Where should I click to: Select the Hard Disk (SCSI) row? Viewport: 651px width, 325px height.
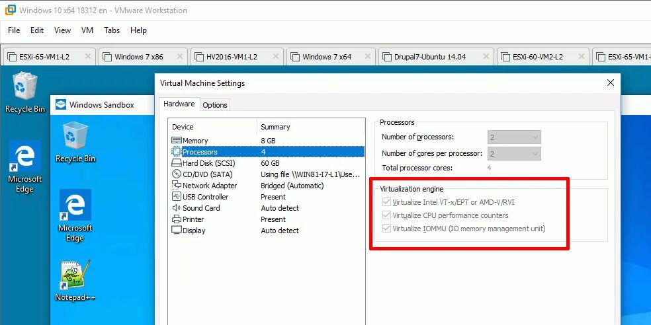pos(267,163)
